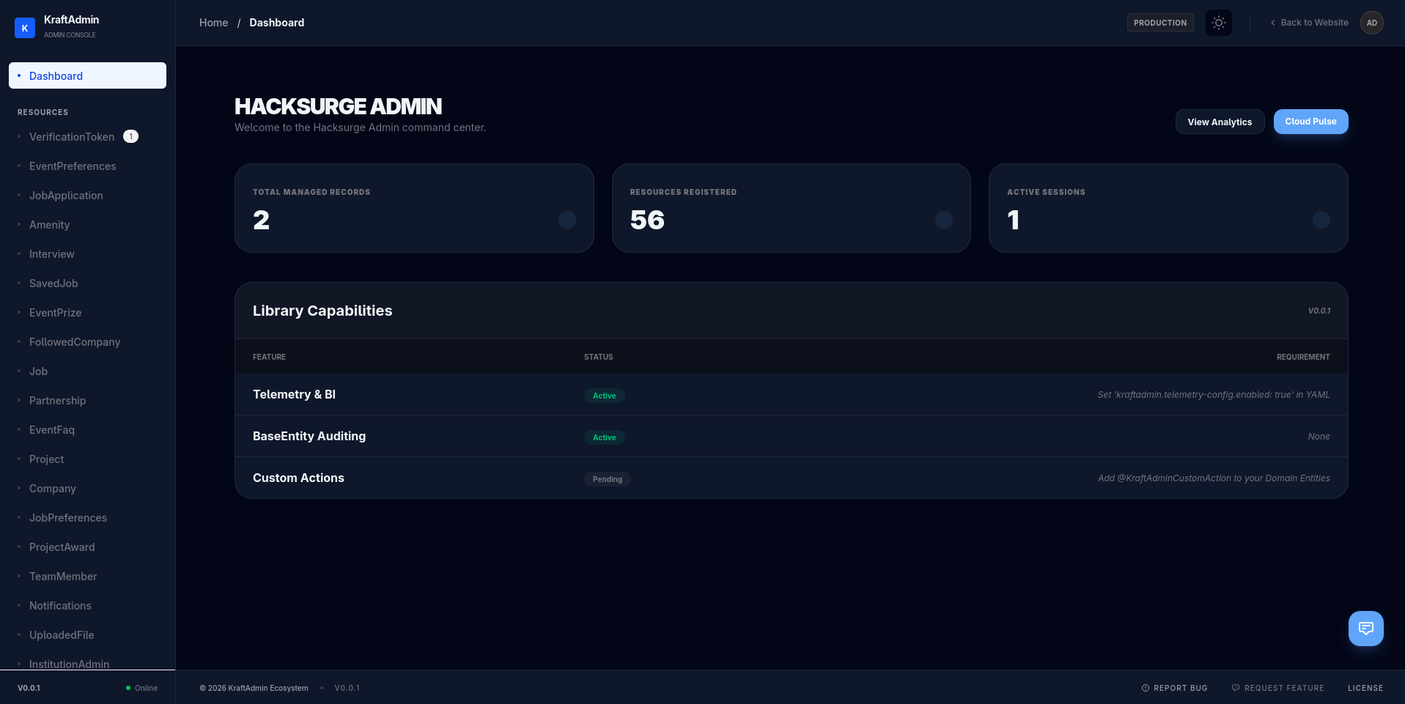Launch Cloud Pulse
Viewport: 1405px width, 704px height.
[1310, 122]
